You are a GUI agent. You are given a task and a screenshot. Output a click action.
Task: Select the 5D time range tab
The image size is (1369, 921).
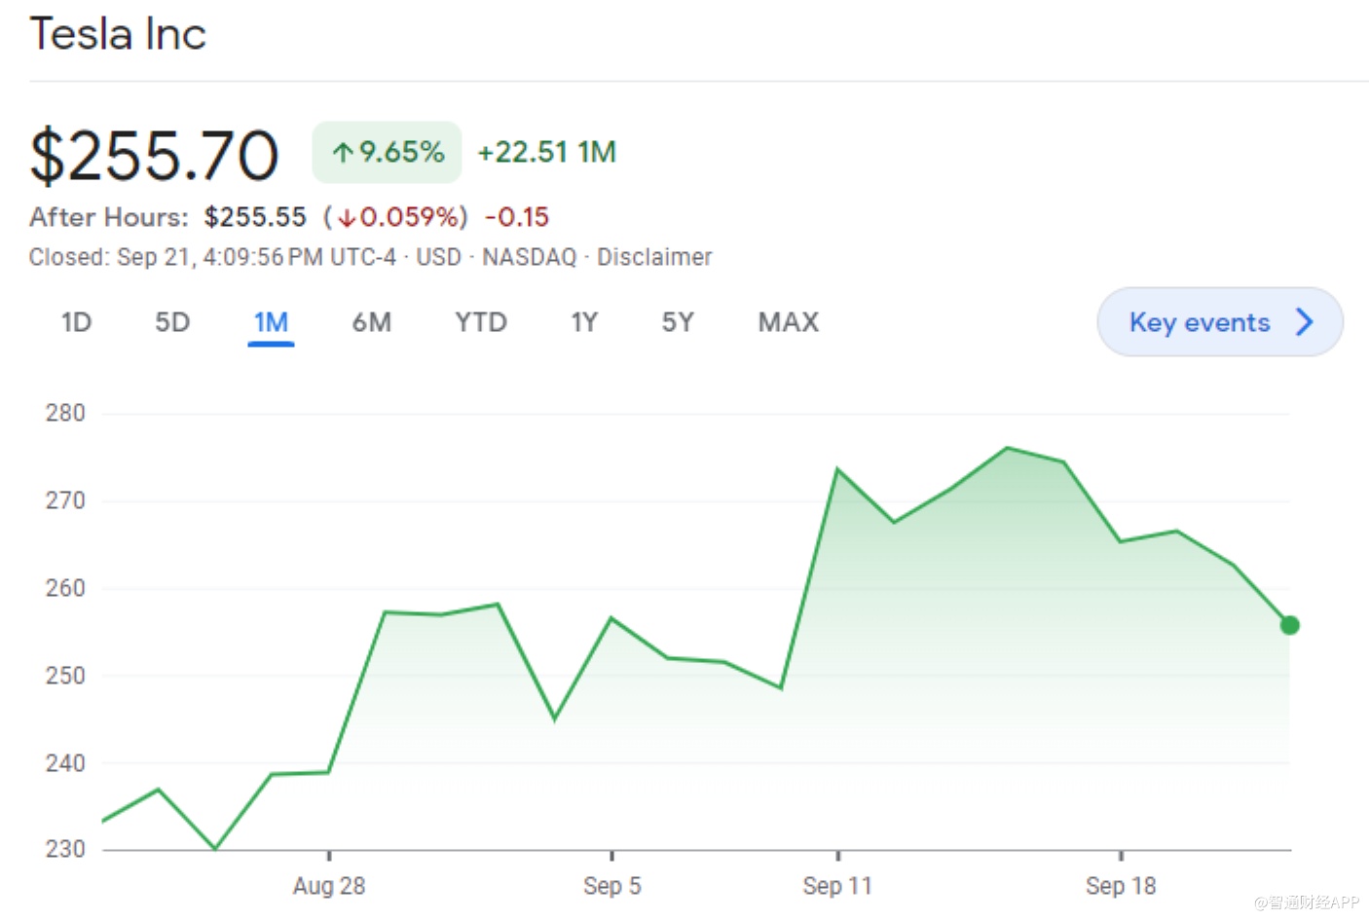172,322
